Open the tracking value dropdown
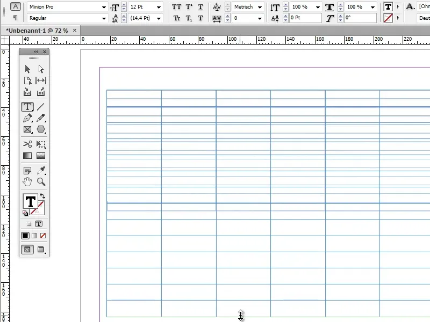 [x=260, y=18]
